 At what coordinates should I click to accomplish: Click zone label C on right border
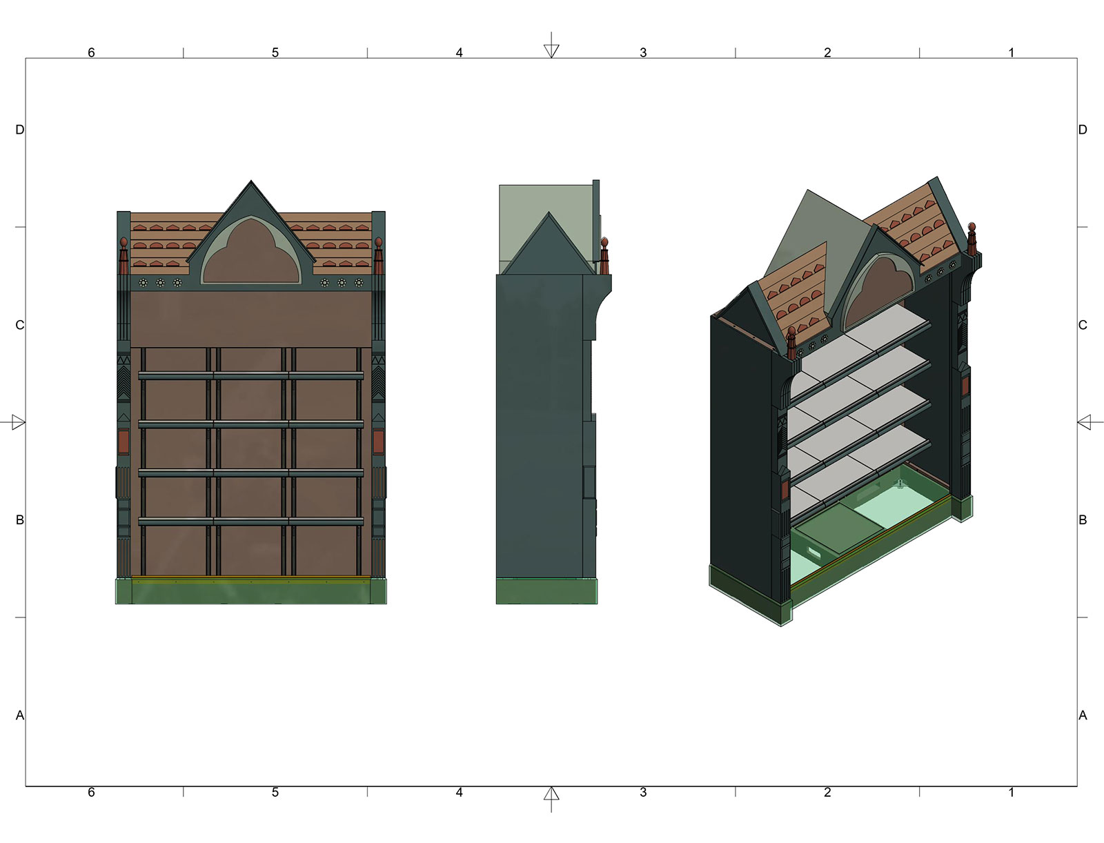[1083, 325]
